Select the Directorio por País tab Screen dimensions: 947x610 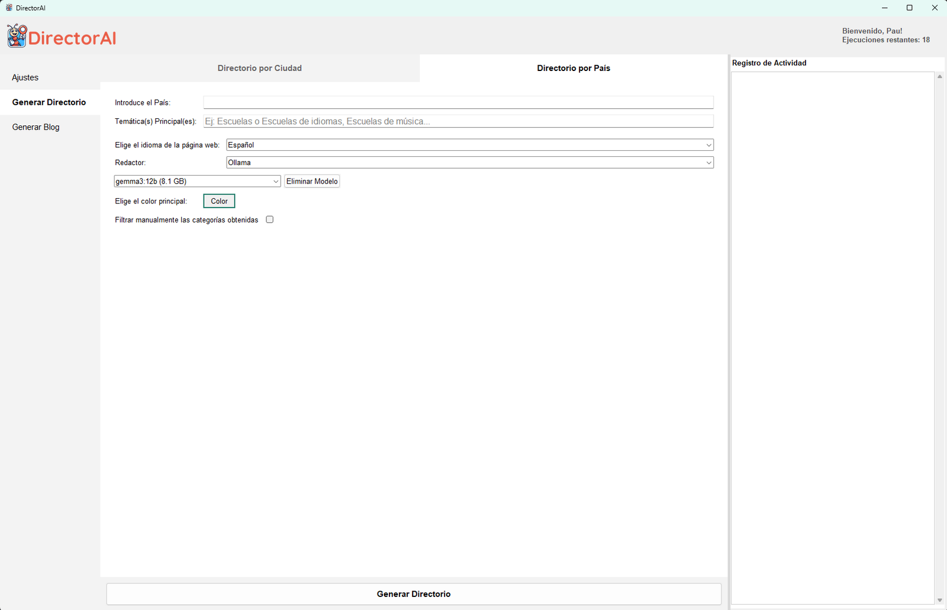(573, 68)
